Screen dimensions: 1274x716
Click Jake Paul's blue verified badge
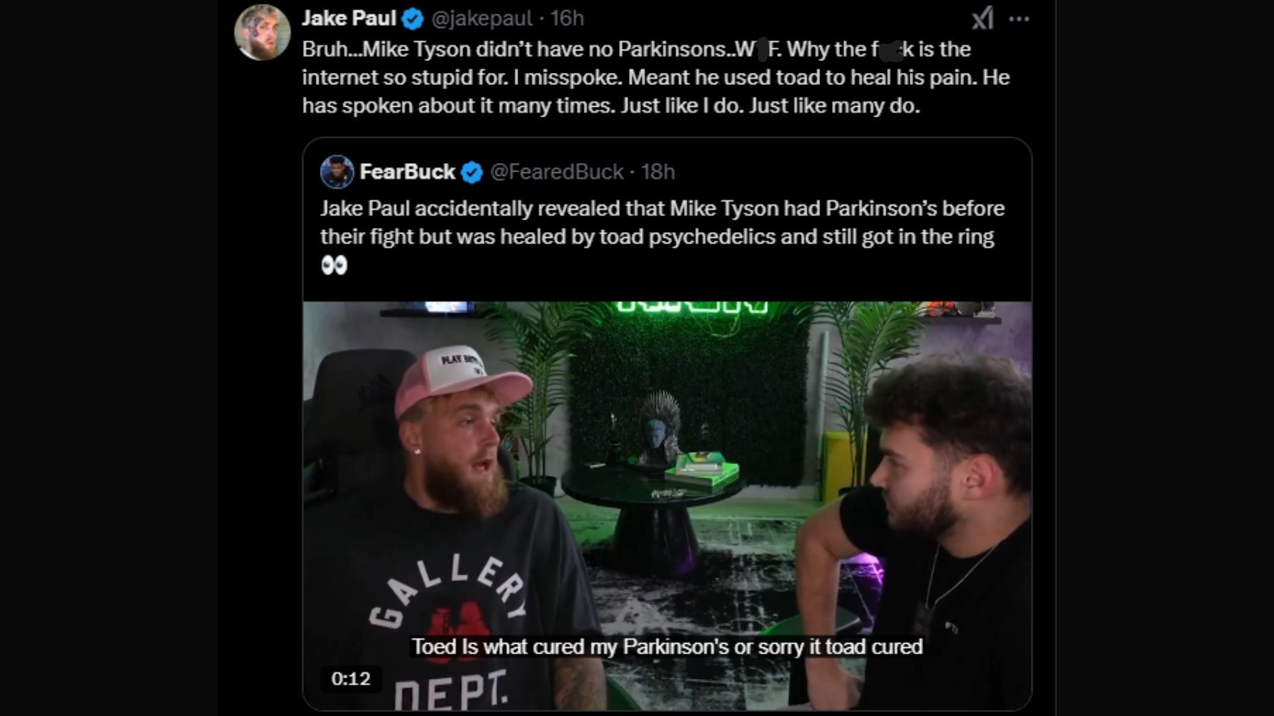point(413,19)
